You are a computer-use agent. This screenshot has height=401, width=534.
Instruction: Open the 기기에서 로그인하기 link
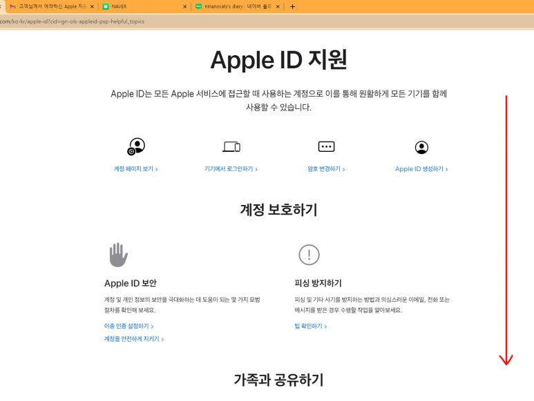(x=231, y=169)
